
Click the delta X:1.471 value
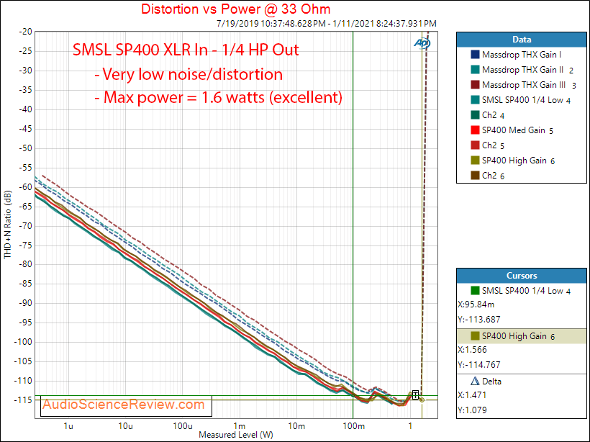pyautogui.click(x=472, y=395)
